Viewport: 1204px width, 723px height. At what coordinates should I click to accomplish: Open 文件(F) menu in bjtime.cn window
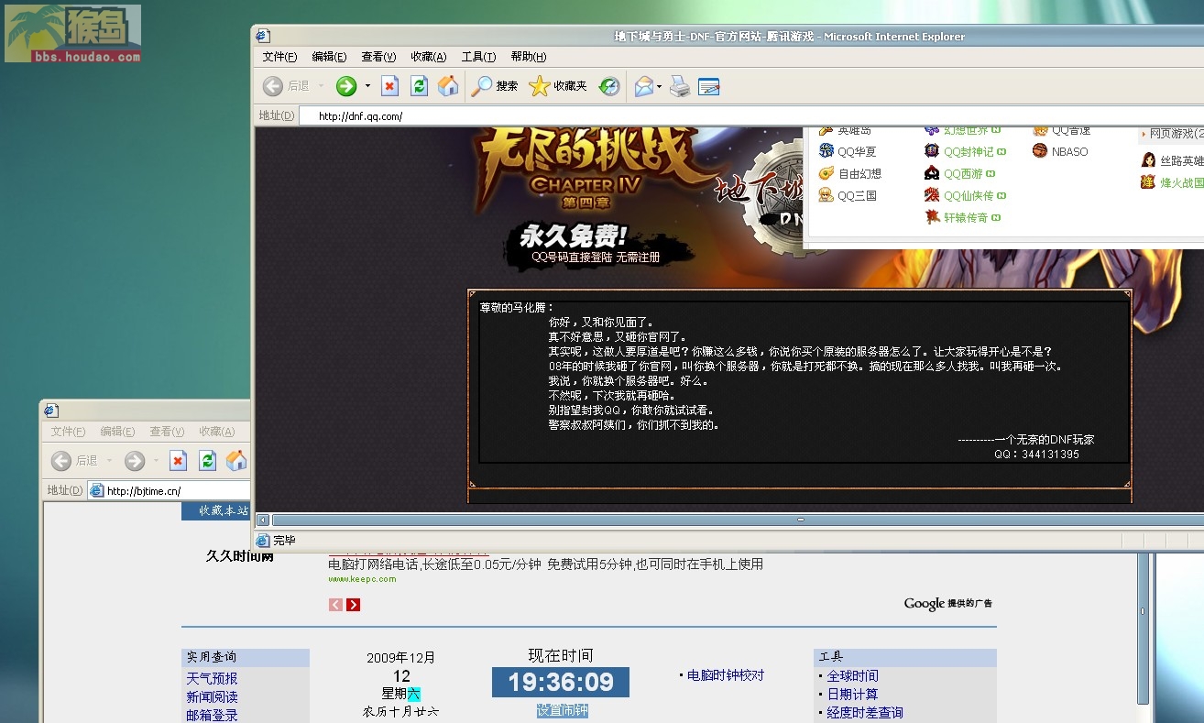(68, 432)
